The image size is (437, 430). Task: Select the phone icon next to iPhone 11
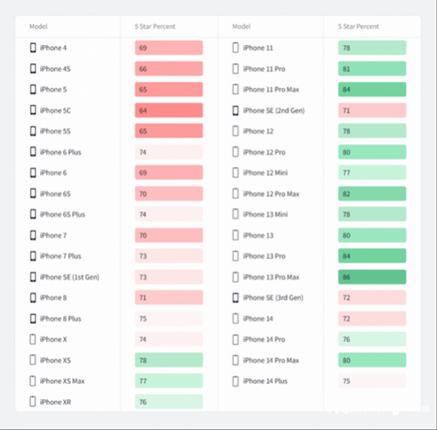pyautogui.click(x=235, y=48)
